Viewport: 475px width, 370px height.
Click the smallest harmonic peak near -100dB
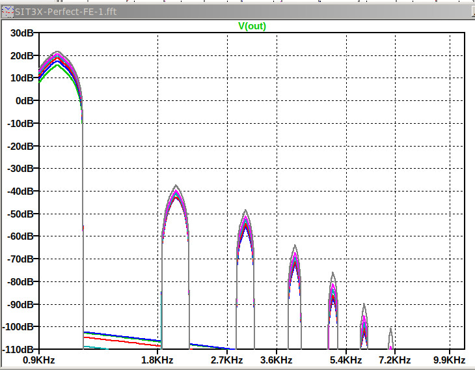(391, 330)
